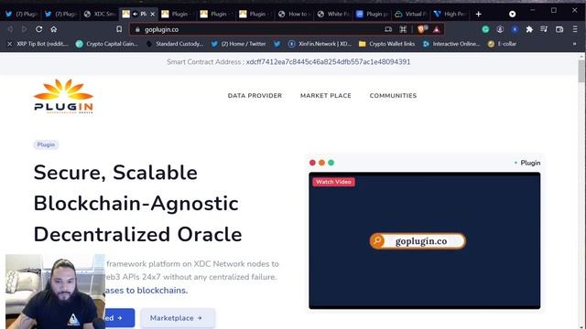
Task: Reload the goplugin.co page
Action: point(38,29)
